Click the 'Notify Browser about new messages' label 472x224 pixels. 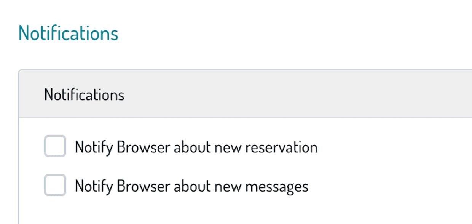(x=191, y=186)
